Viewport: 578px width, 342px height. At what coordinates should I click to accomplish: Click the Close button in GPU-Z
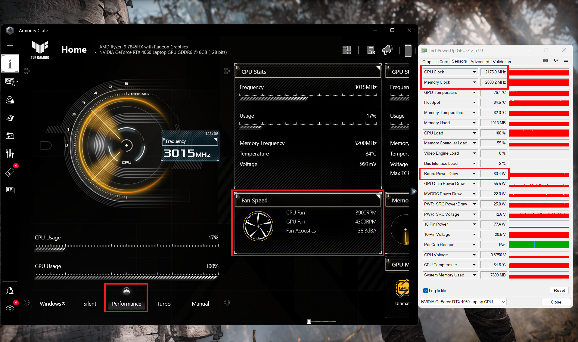click(556, 302)
